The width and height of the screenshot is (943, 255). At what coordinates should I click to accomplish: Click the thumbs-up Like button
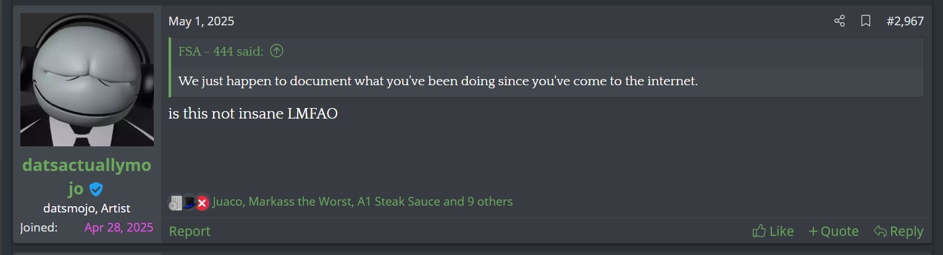coord(773,231)
